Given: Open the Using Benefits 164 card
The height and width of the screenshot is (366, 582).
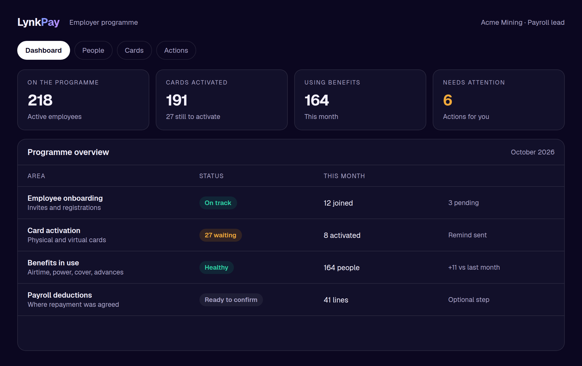Looking at the screenshot, I should 360,100.
